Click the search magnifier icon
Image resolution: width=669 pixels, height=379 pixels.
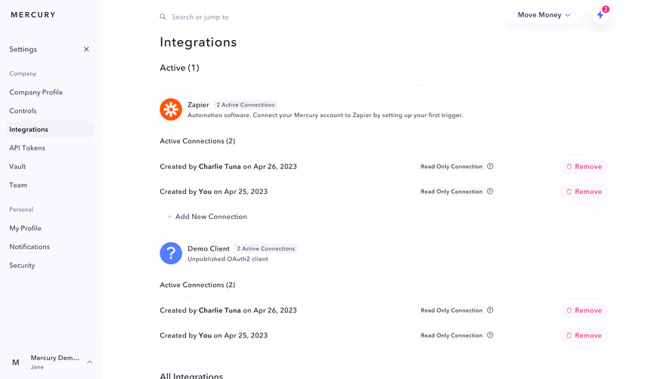[163, 17]
